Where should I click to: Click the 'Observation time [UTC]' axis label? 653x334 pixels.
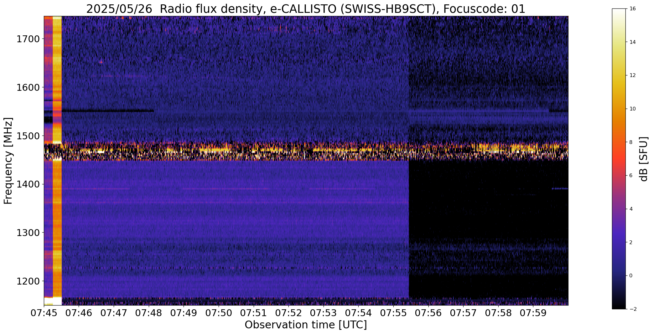tap(306, 325)
